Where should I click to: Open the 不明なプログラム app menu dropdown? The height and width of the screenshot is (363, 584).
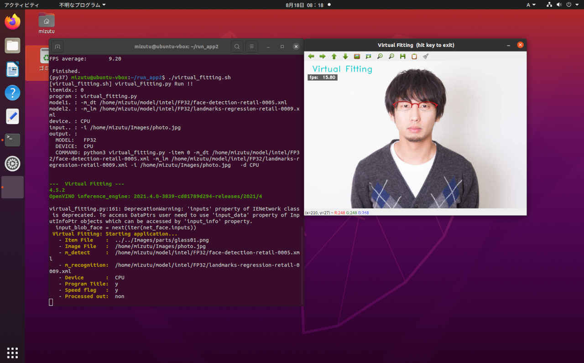(x=82, y=5)
